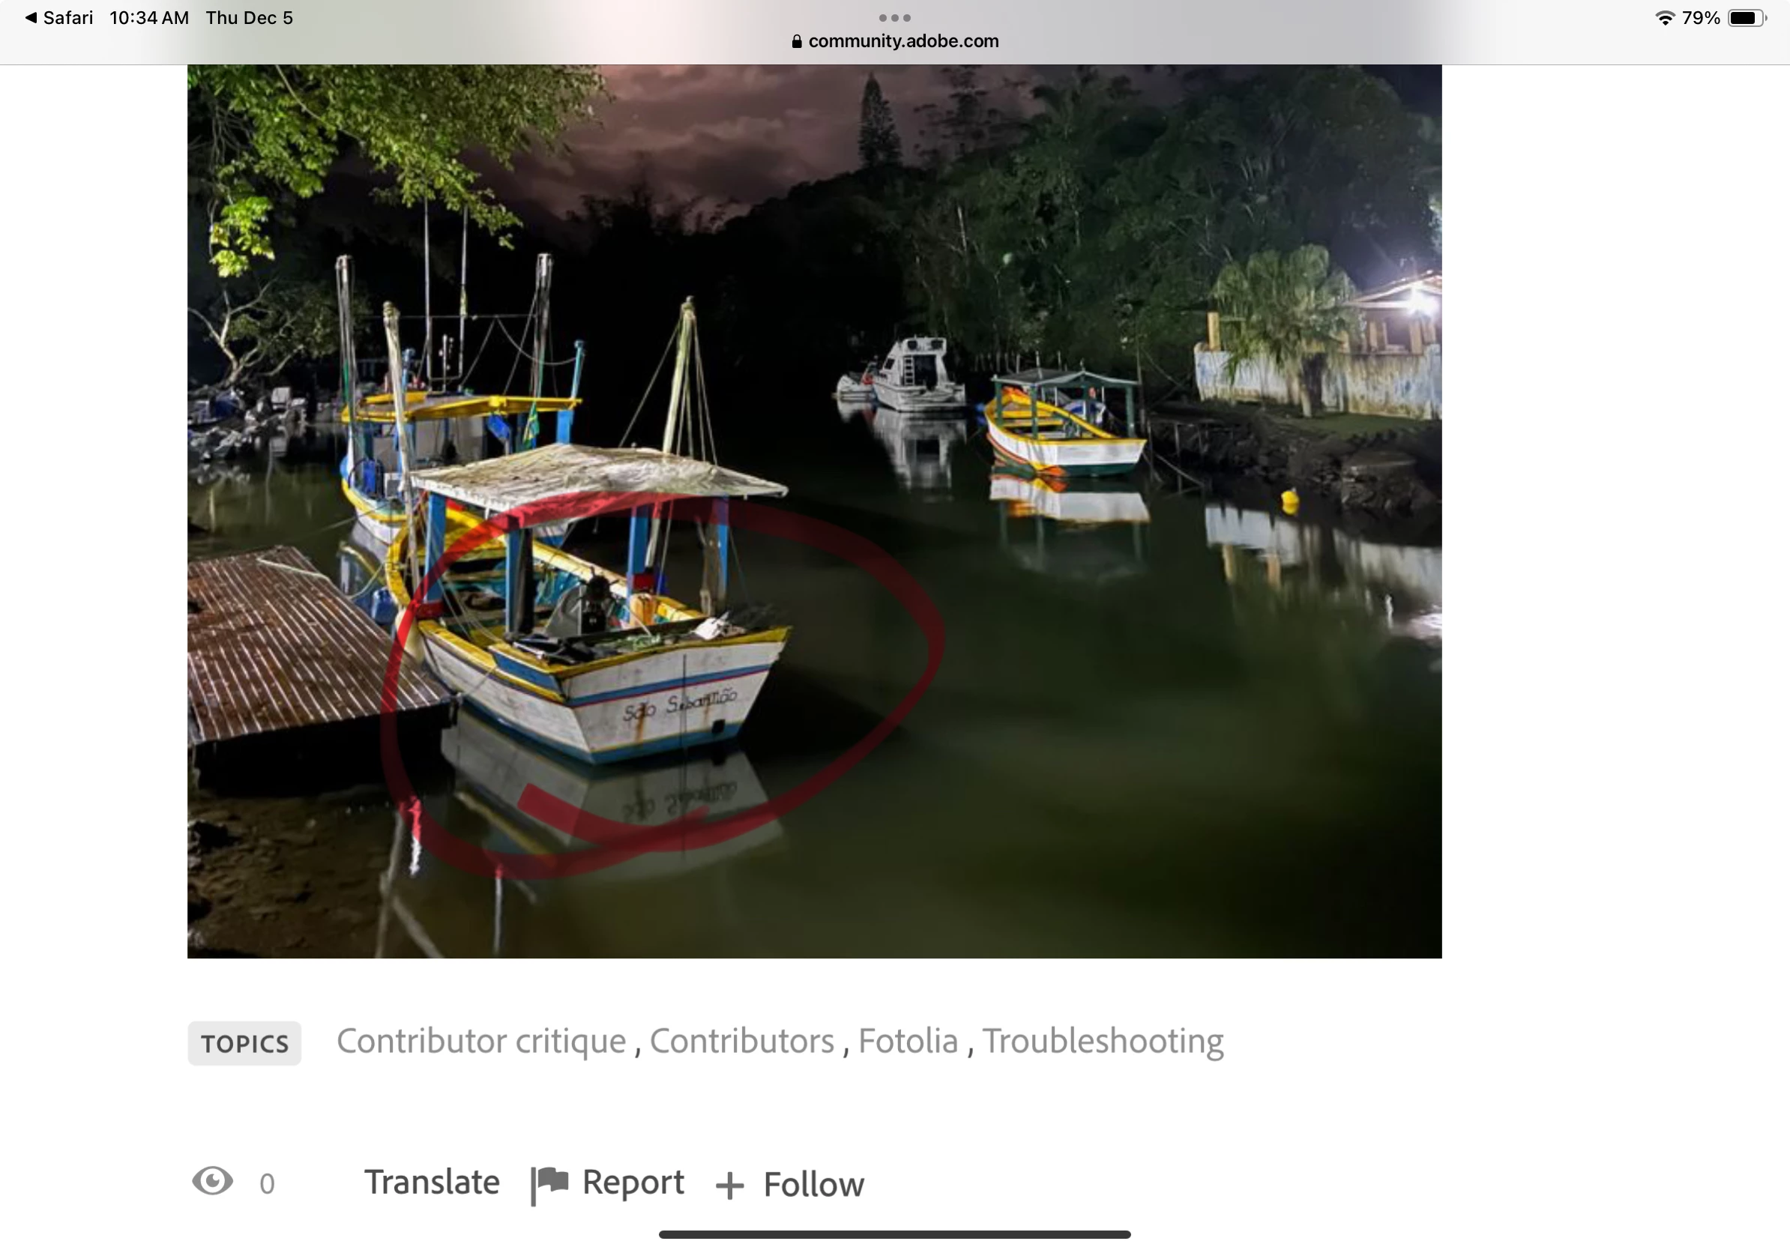Open the Contributors topic link
Image resolution: width=1790 pixels, height=1250 pixels.
[x=741, y=1041]
